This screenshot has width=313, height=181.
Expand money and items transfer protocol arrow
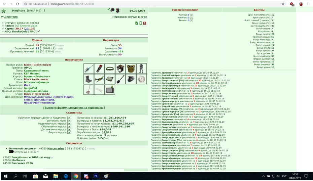(x=69, y=118)
